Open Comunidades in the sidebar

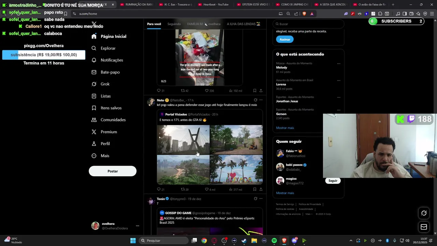(109, 120)
